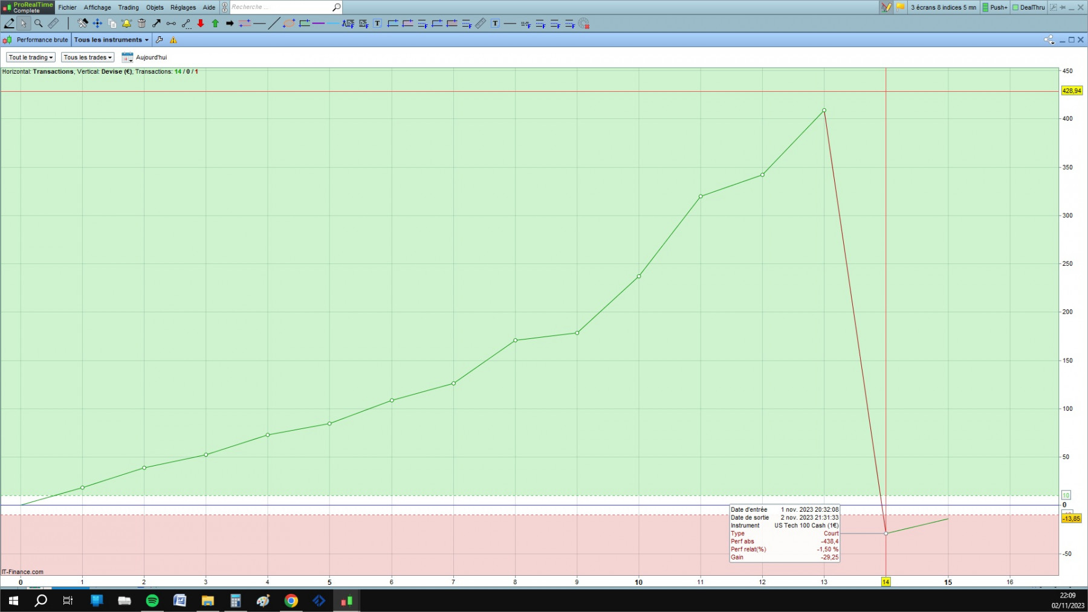Click the US Tech 100 Cash (1€) tooltip text
The height and width of the screenshot is (612, 1088).
pos(806,526)
